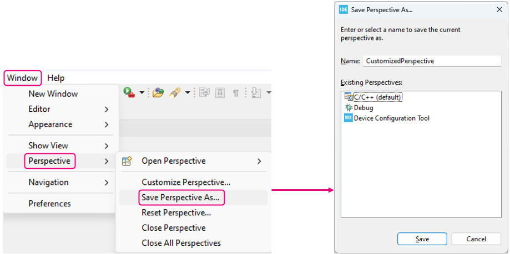Viewport: 510px width, 254px height.
Task: Select Debug perspective in list
Action: click(358, 107)
